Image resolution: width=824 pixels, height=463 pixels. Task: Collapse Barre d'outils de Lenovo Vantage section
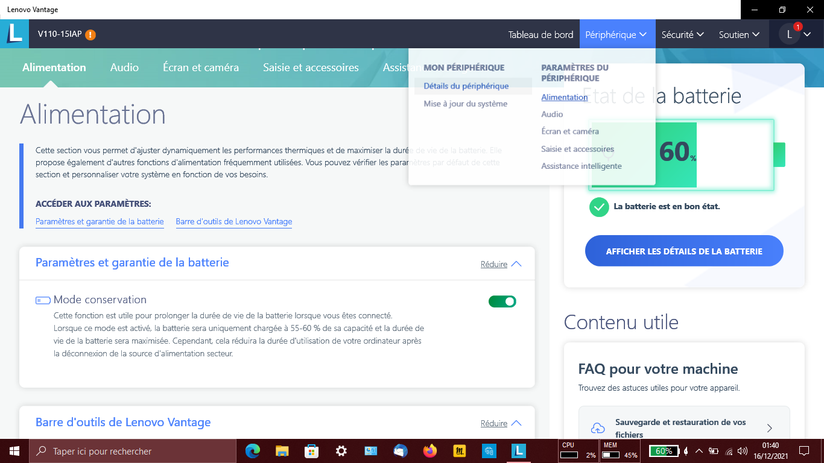point(501,423)
